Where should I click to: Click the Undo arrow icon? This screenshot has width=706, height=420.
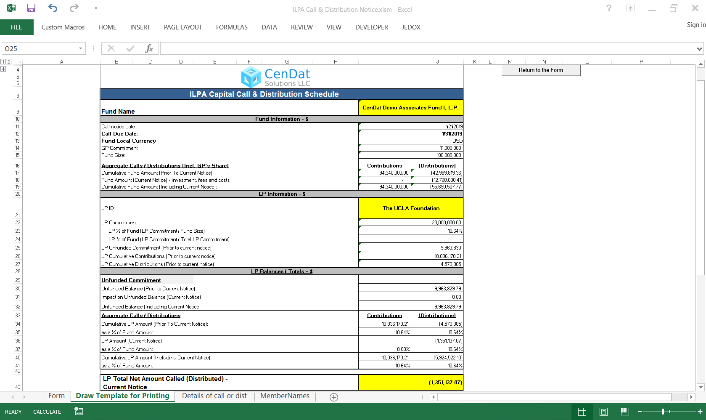pyautogui.click(x=53, y=8)
